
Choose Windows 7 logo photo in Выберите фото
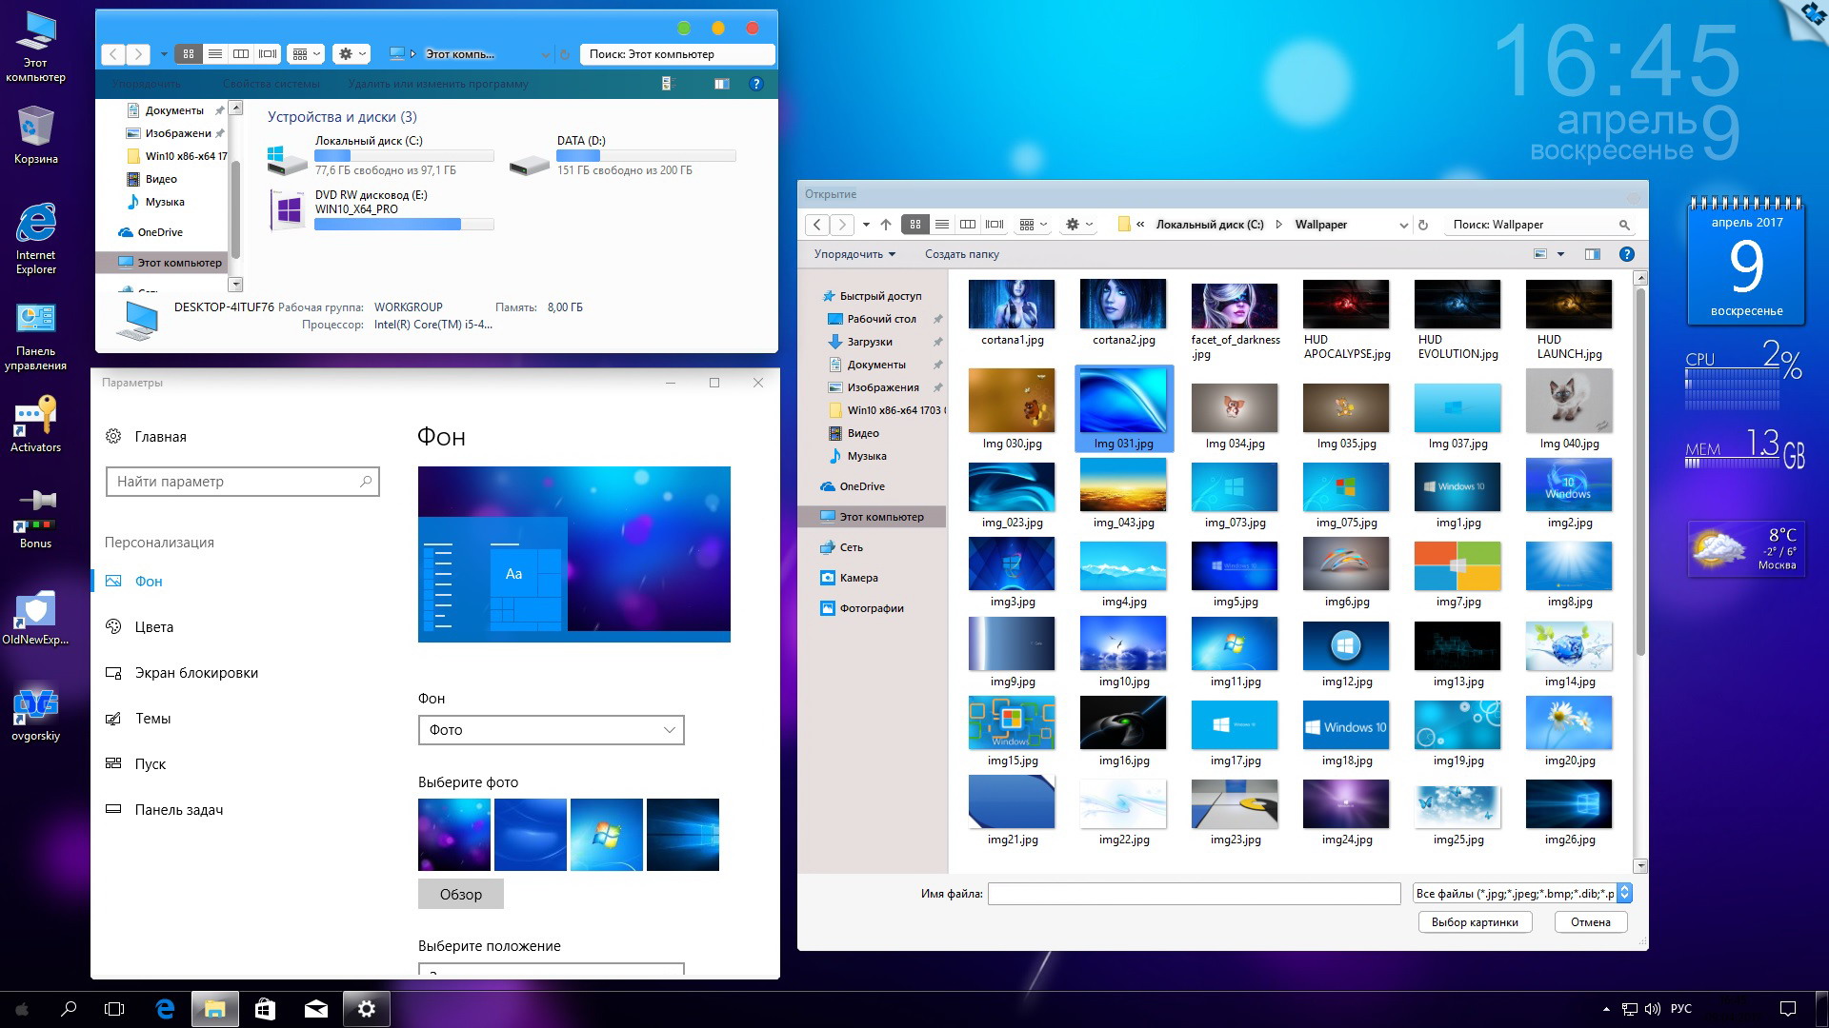coord(607,835)
